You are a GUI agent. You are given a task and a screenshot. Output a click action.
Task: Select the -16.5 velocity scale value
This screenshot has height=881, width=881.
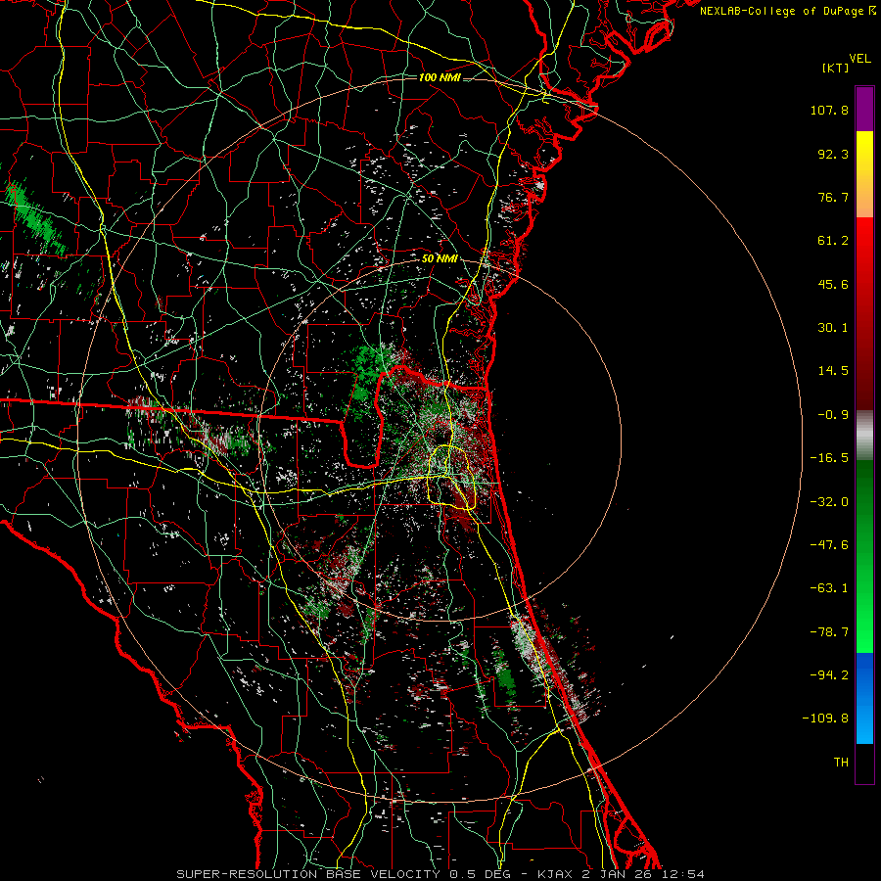(x=829, y=458)
